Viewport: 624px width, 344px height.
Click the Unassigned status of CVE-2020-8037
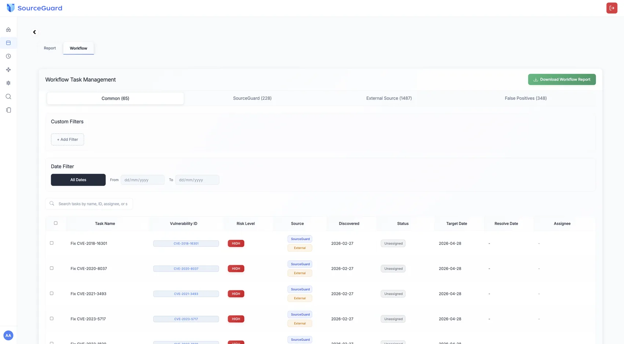(x=393, y=269)
